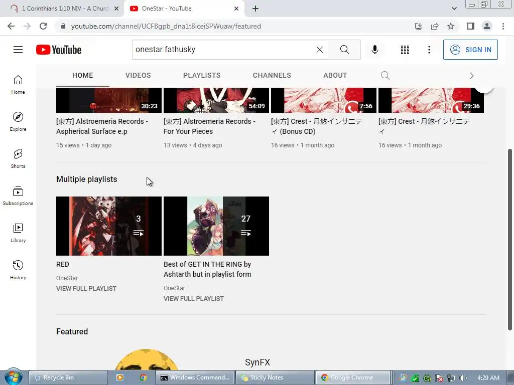
Task: Open SynFX featured channel name
Action: coord(258,362)
